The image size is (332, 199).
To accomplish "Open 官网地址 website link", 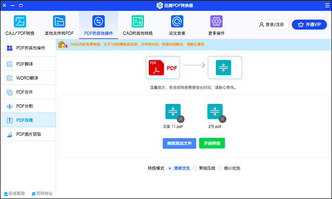I will pos(42,193).
